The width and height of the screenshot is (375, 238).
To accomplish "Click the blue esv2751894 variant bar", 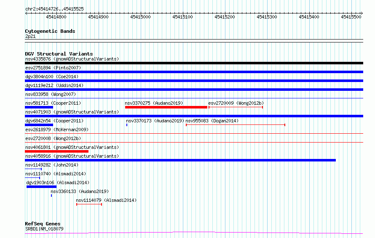I will [194, 72].
